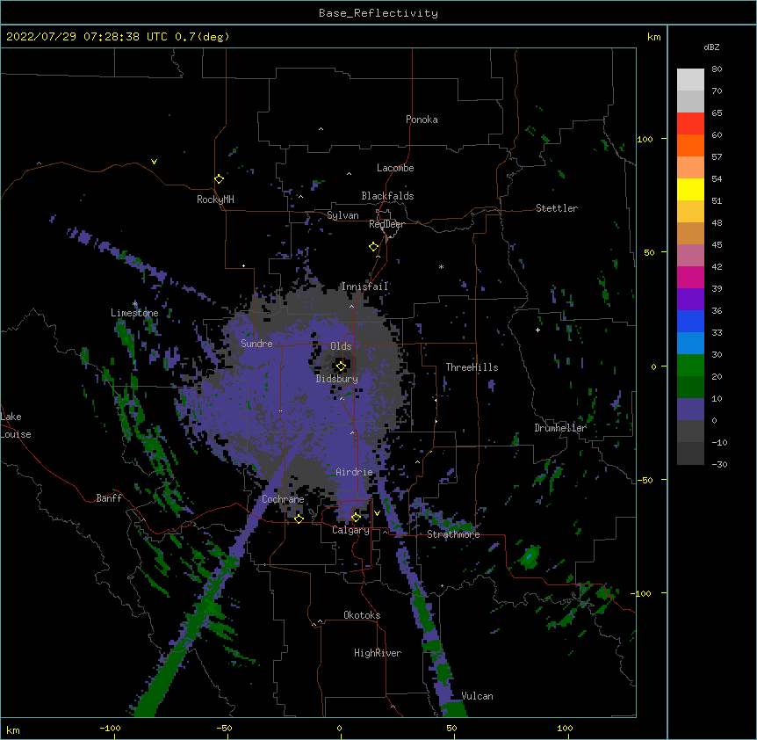Pick the dark green 10-20 dBZ legend swatch
The width and height of the screenshot is (757, 740).
point(690,388)
